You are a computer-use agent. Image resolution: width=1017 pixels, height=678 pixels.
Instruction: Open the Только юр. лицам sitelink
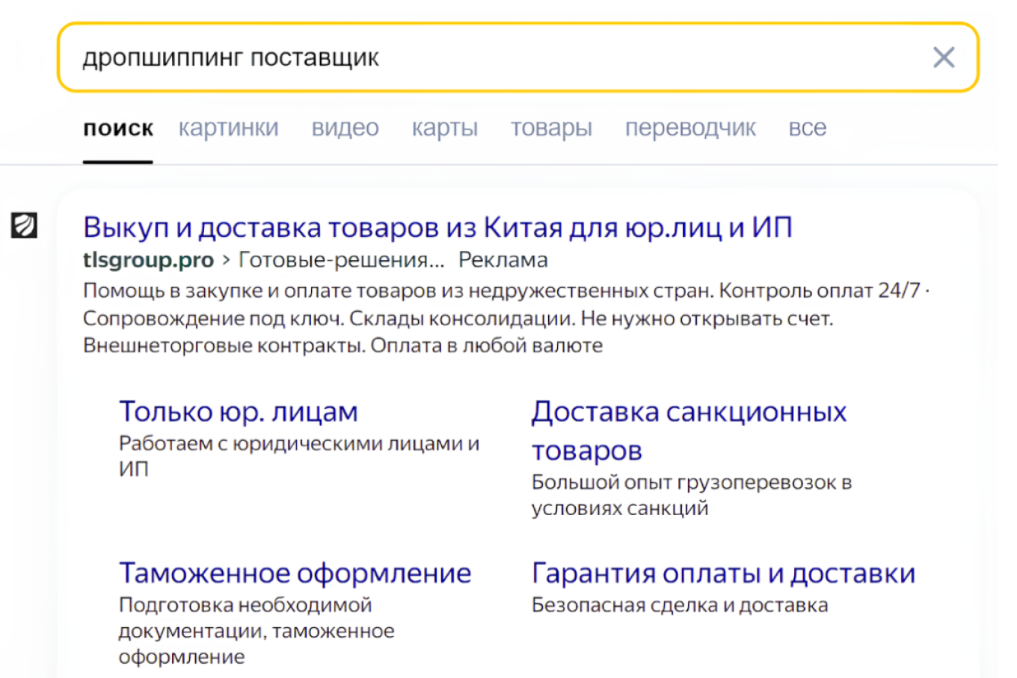coord(238,411)
